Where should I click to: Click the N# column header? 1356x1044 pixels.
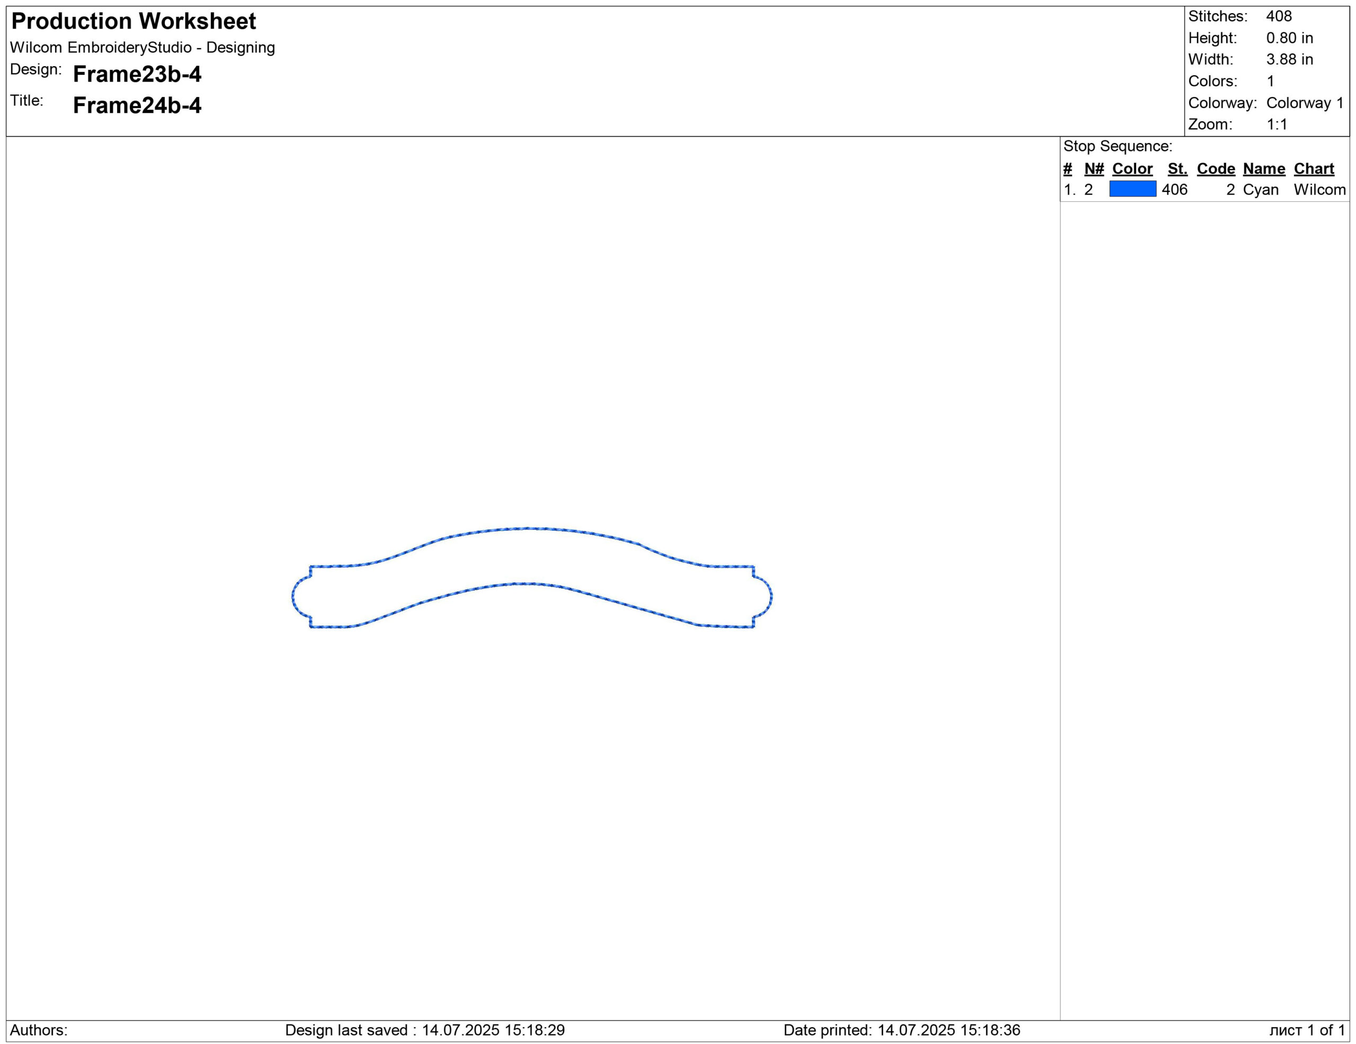point(1094,169)
